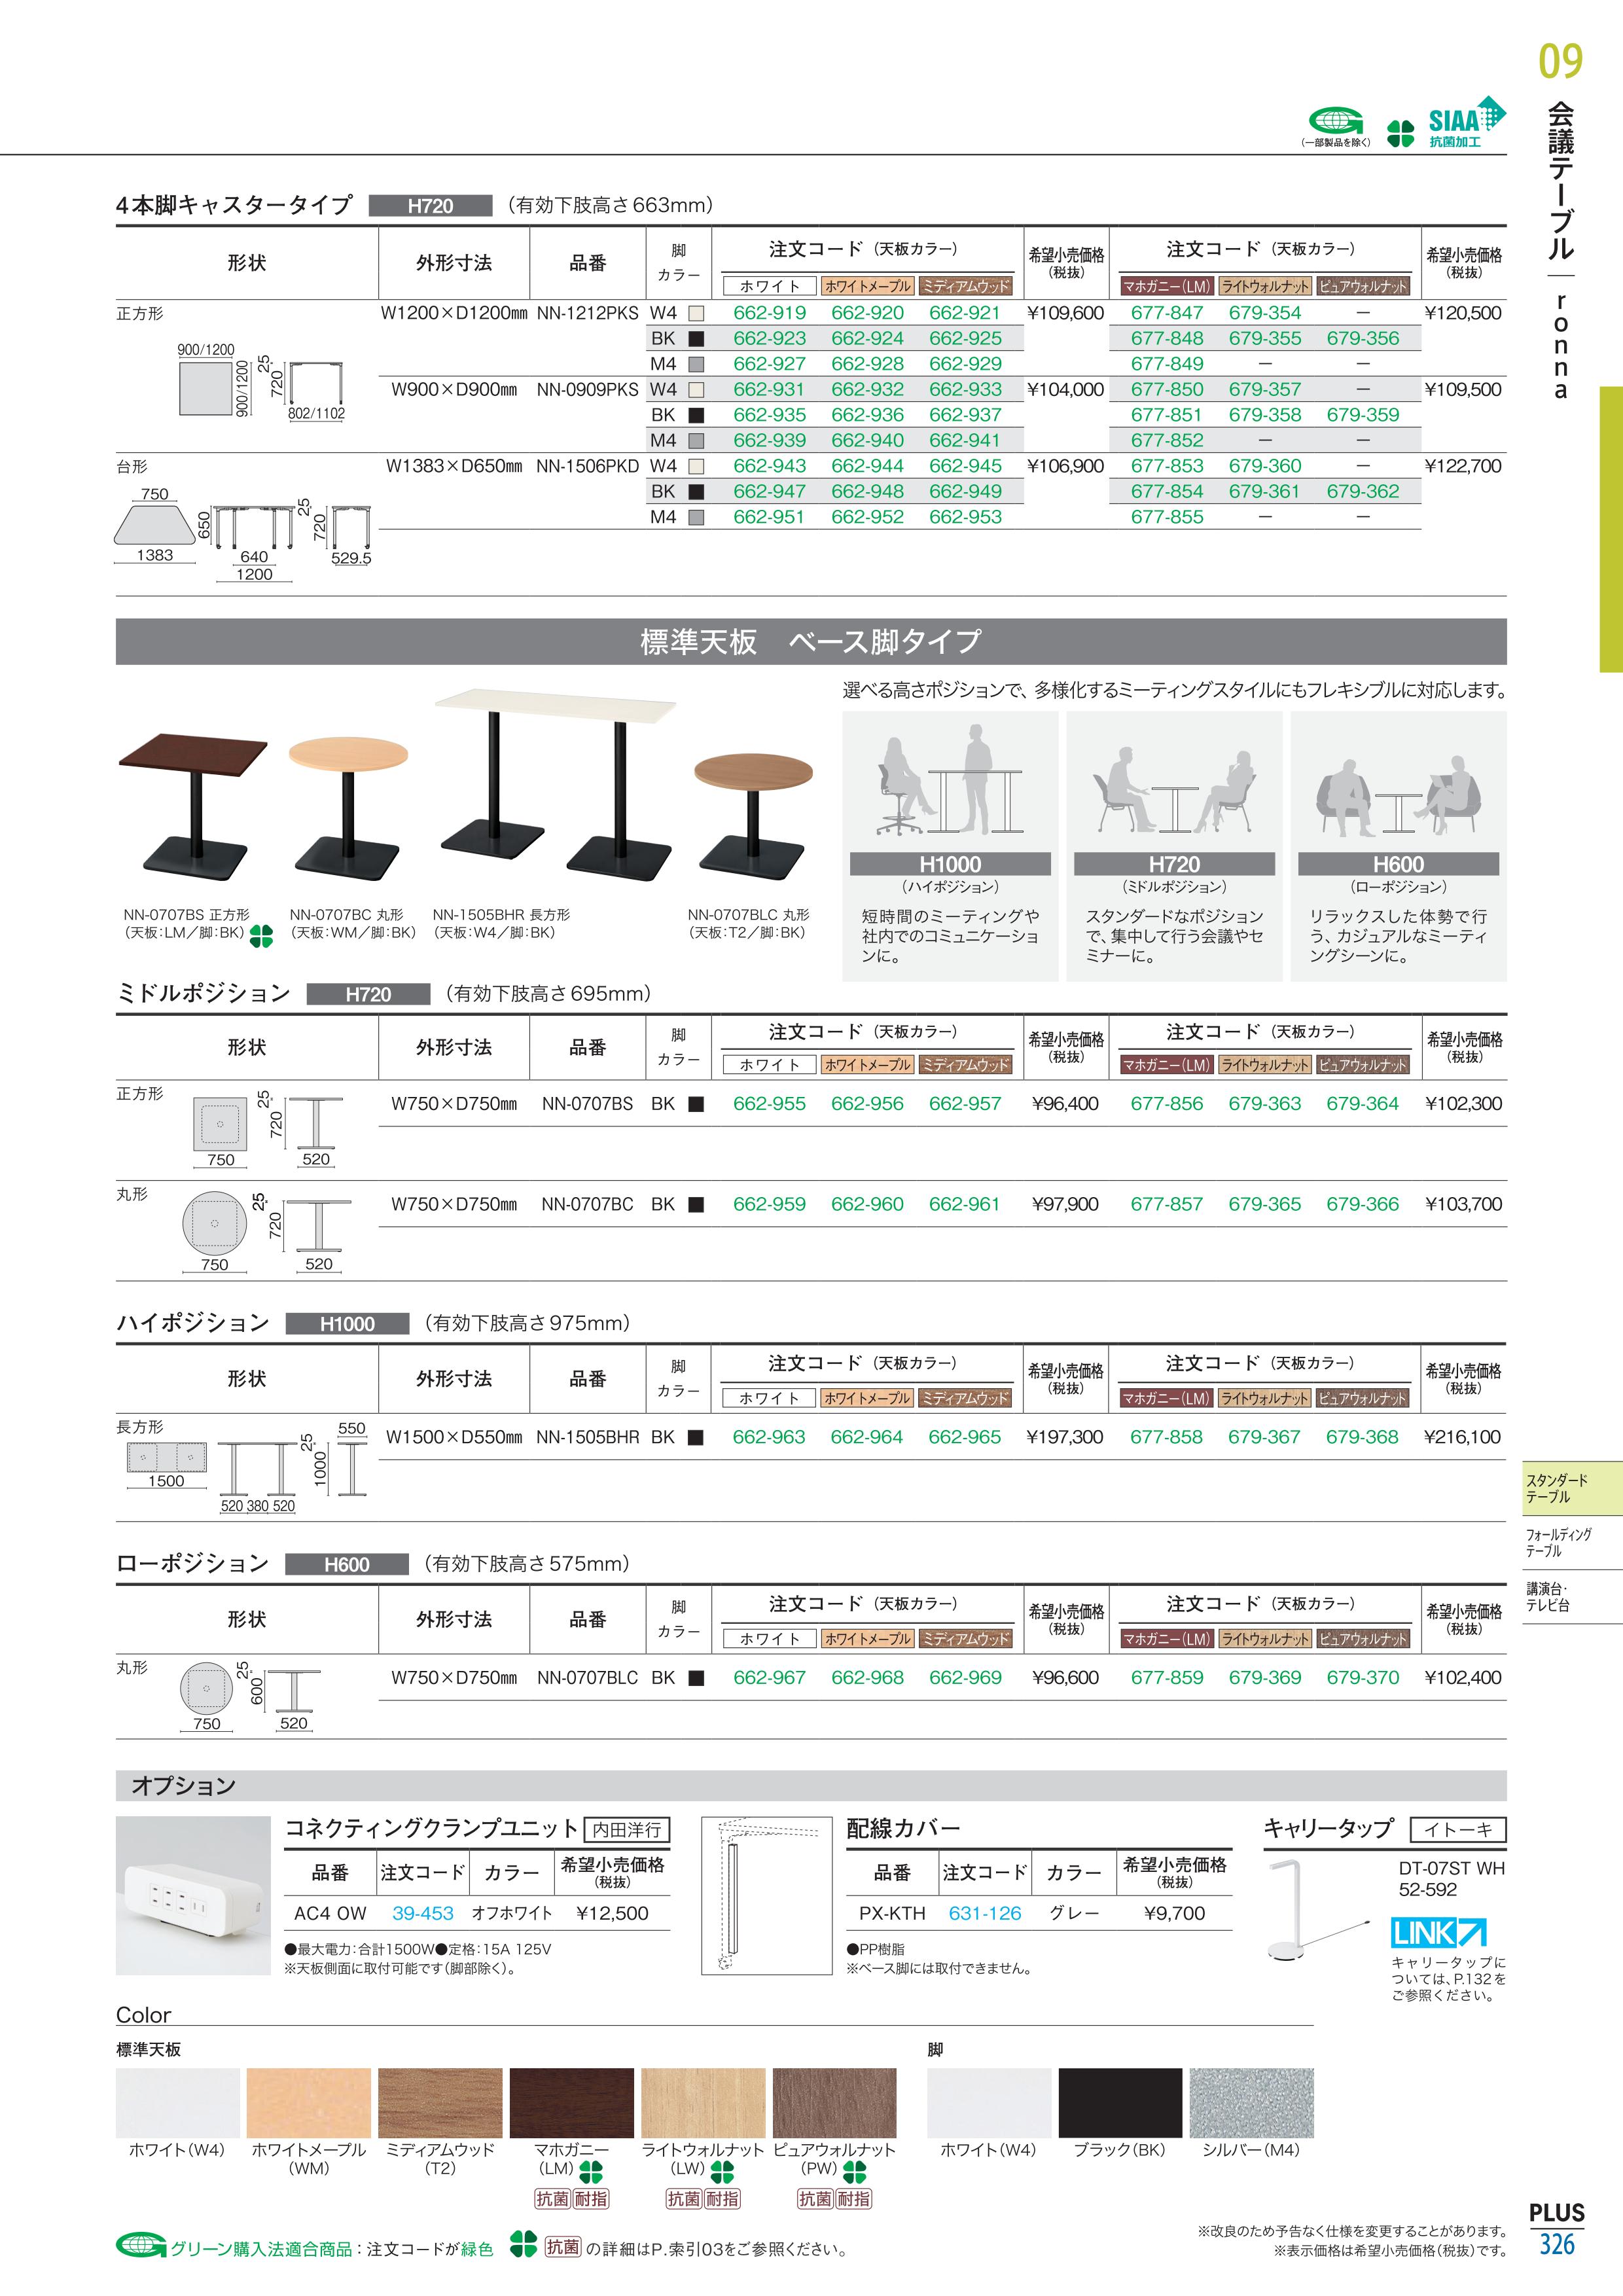Click the square caster table dimension drawing
Image resolution: width=1623 pixels, height=2296 pixels.
(x=262, y=382)
